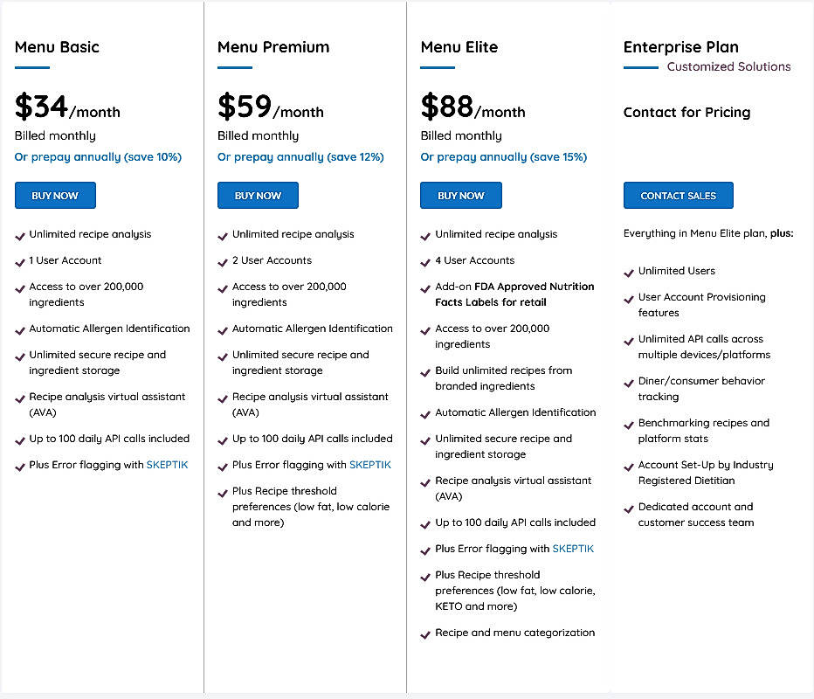Select the checkmark beside Recipe and menu categorization

[x=424, y=633]
